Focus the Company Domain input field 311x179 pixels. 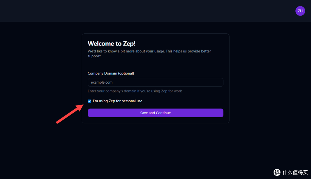(155, 82)
